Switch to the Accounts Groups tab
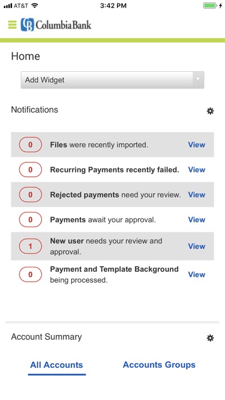 click(x=159, y=365)
